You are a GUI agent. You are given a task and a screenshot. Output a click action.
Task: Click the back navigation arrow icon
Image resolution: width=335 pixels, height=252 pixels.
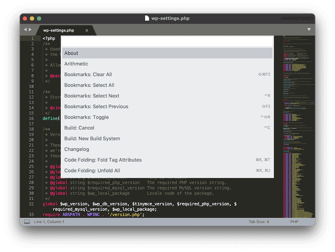pyautogui.click(x=25, y=29)
